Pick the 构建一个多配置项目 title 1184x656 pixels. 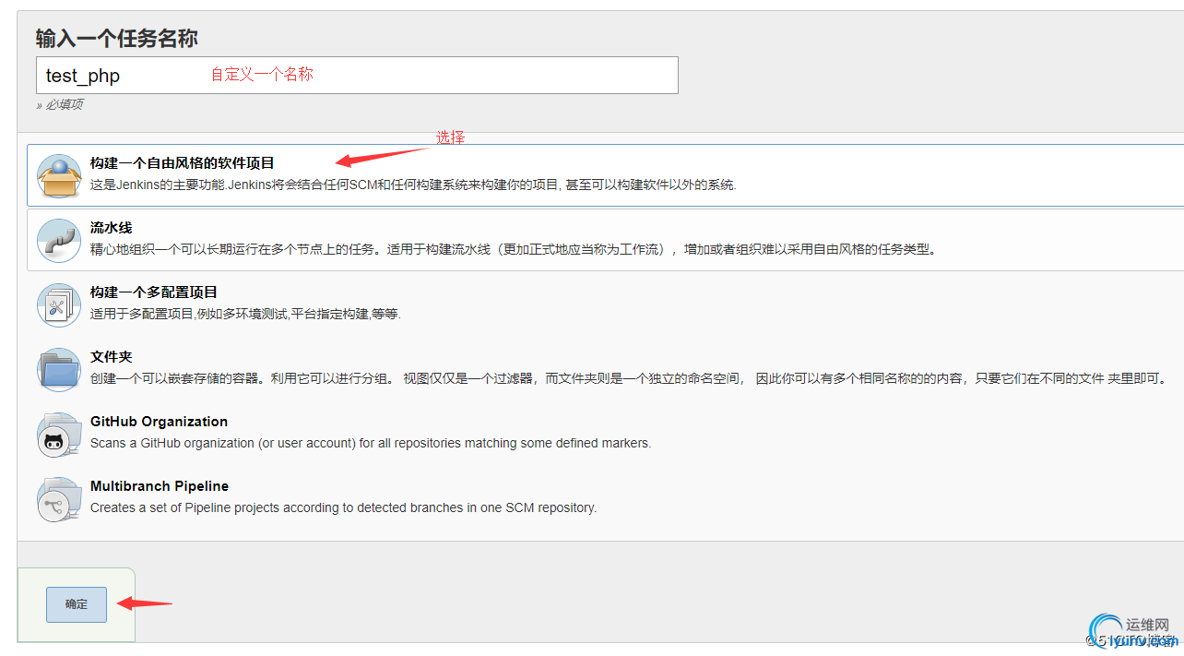pyautogui.click(x=154, y=292)
